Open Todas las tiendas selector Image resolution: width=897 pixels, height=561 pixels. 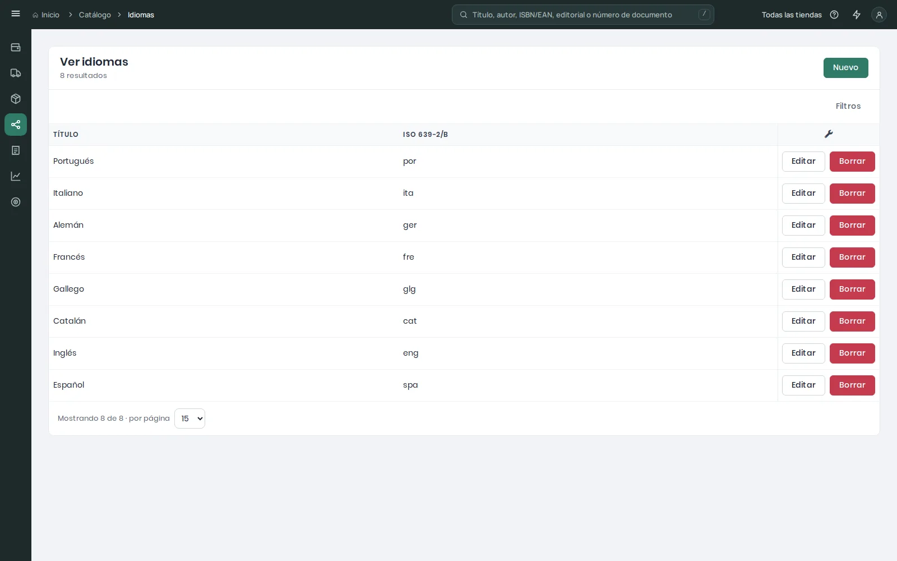point(792,15)
